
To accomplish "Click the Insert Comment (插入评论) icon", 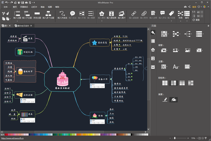I will click(x=162, y=13).
